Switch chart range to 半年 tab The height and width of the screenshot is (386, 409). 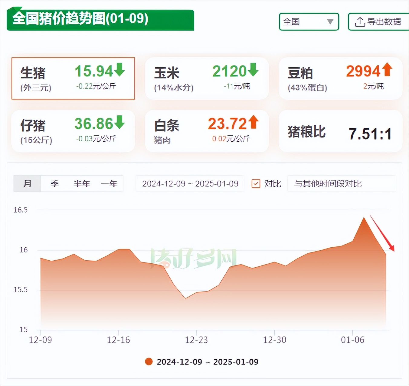[x=82, y=183]
